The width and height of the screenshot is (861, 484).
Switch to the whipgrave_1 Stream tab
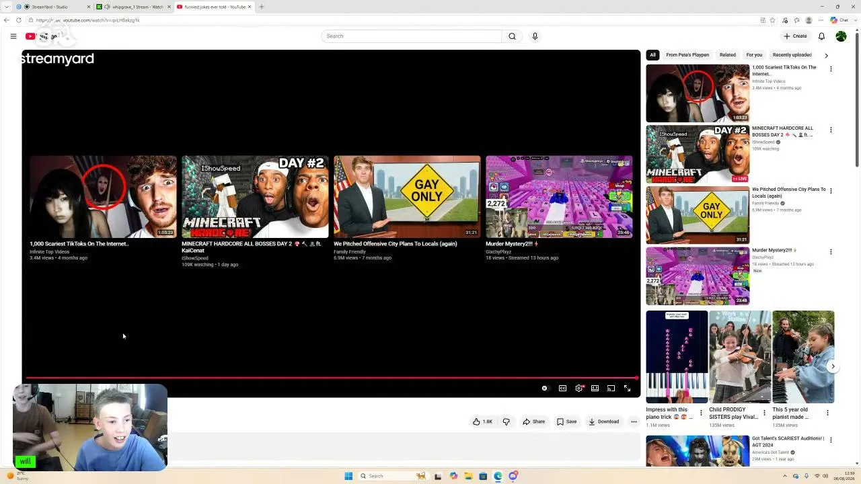click(133, 7)
